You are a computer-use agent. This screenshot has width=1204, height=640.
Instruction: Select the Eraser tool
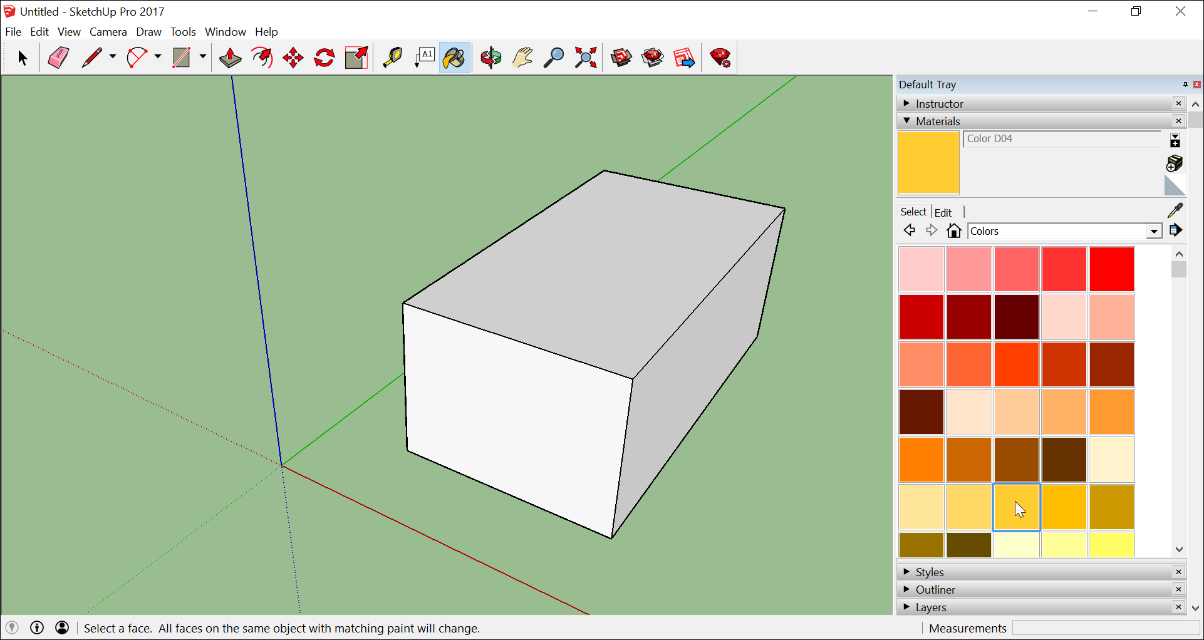[x=57, y=57]
